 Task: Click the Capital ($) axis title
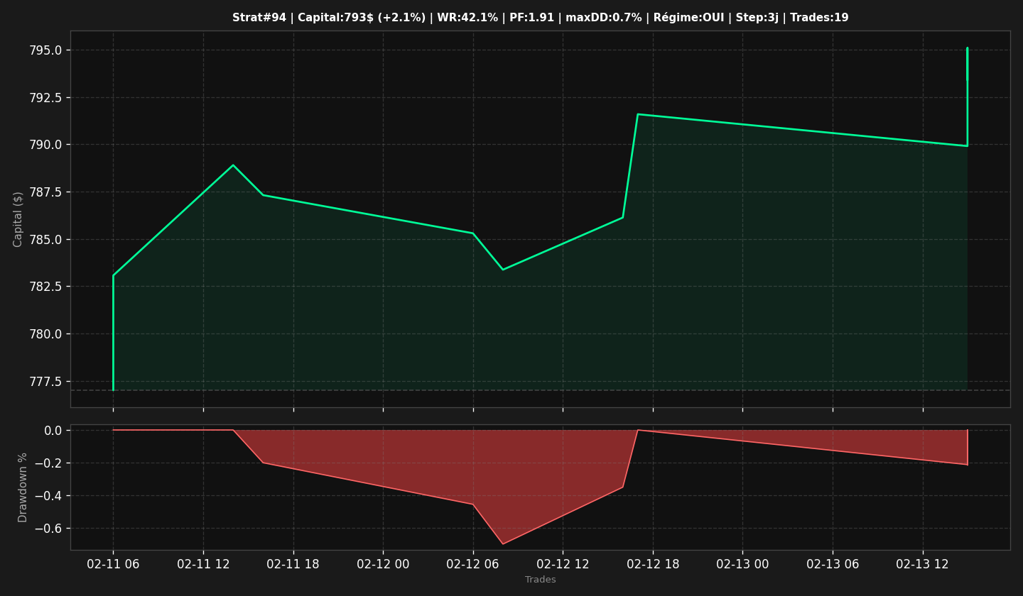coord(18,219)
